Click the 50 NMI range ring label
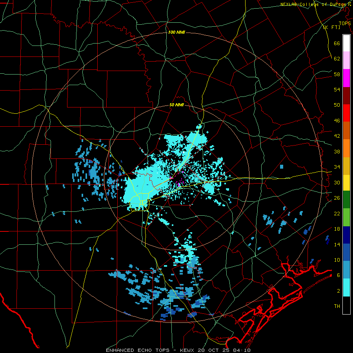This screenshot has width=353, height=353. point(176,105)
